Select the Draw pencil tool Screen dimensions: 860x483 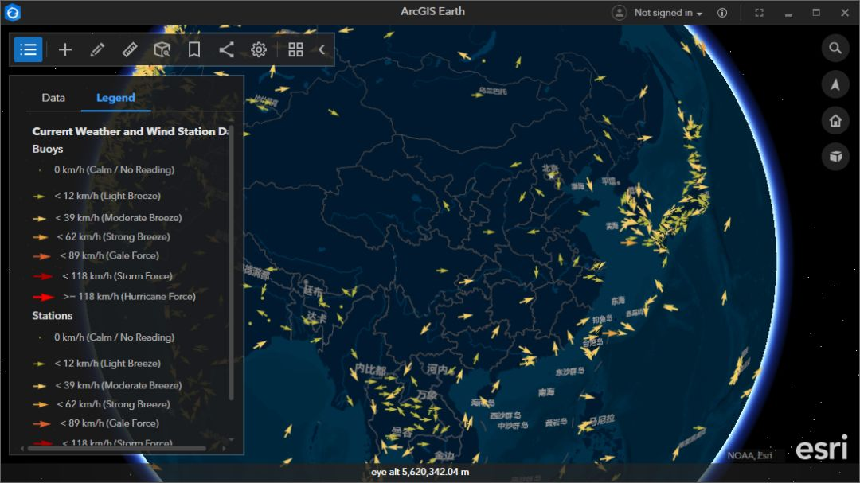click(97, 49)
